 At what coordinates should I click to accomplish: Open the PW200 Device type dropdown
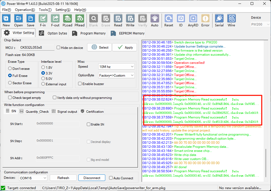pyautogui.click(x=260, y=24)
